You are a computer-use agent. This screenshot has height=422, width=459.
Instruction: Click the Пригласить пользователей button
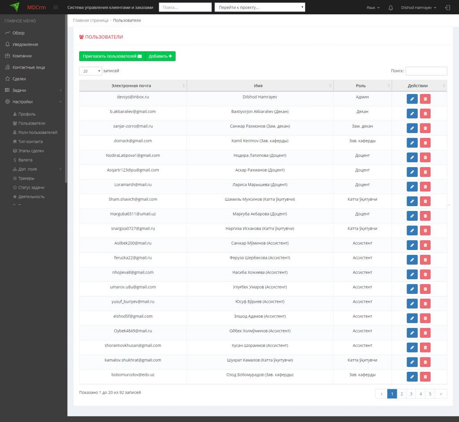coord(112,56)
